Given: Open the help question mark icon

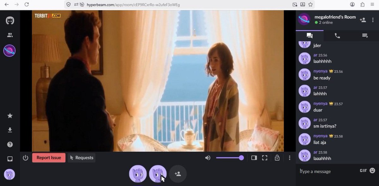Looking at the screenshot, I should click(x=10, y=144).
